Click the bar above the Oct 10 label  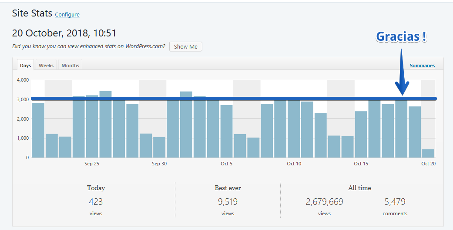[x=294, y=128]
